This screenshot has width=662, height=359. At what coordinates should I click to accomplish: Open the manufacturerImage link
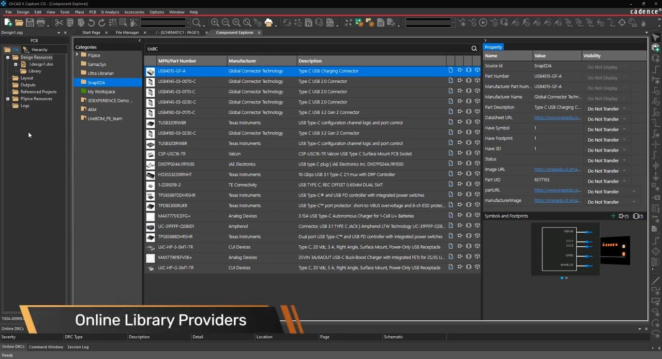tap(558, 200)
